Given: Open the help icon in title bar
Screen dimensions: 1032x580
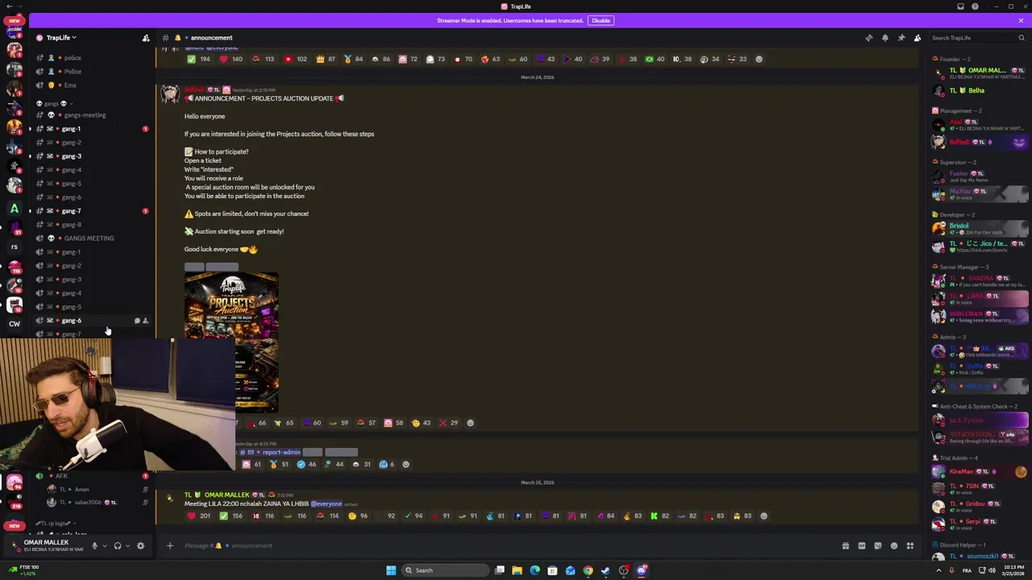Looking at the screenshot, I should click(975, 6).
